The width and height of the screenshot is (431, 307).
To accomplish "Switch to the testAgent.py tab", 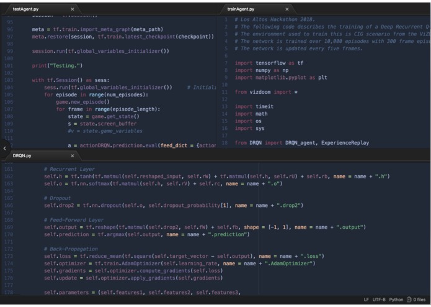I will (25, 9).
